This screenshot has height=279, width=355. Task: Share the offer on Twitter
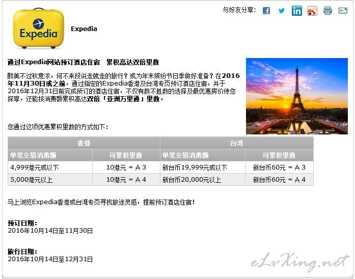coord(282,11)
